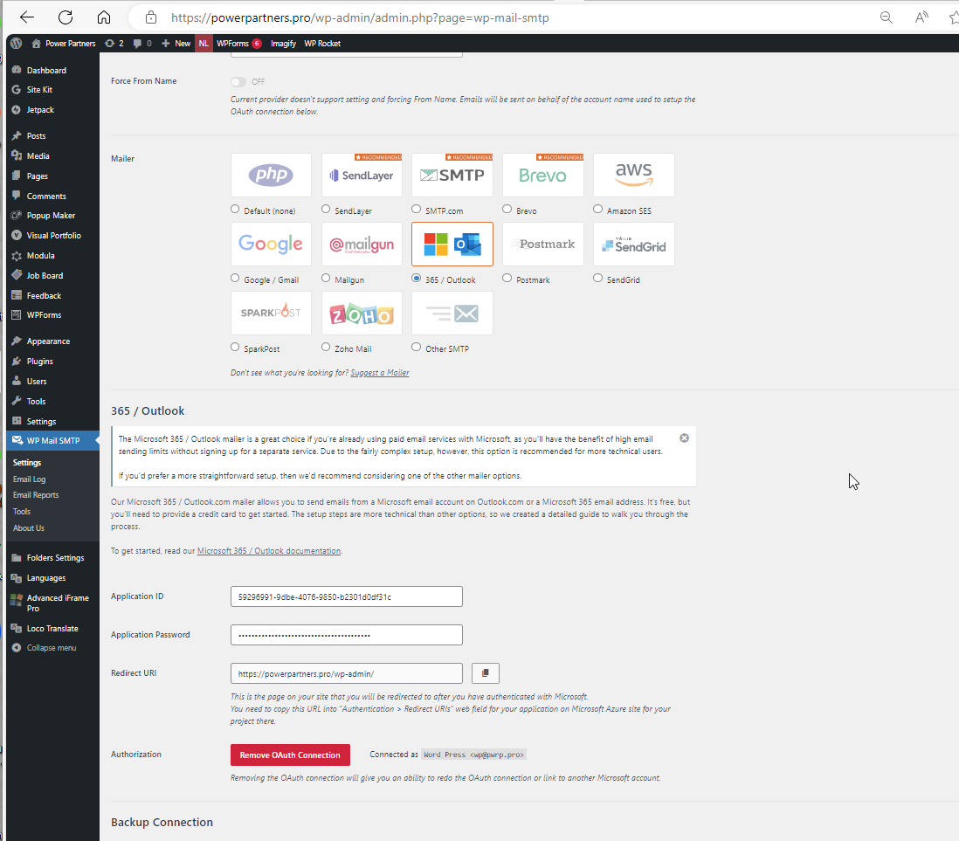Open About Us submenu item
Screen dimensions: 959x841
point(29,527)
